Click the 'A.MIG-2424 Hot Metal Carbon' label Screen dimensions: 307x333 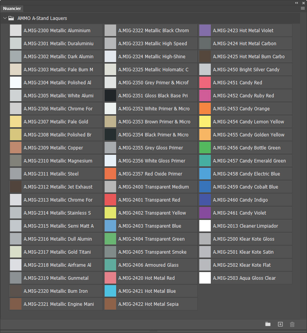245,44
